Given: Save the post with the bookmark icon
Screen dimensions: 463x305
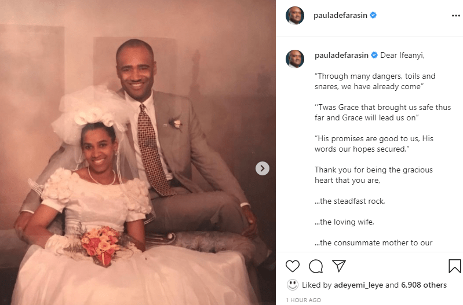Looking at the screenshot, I should [455, 266].
